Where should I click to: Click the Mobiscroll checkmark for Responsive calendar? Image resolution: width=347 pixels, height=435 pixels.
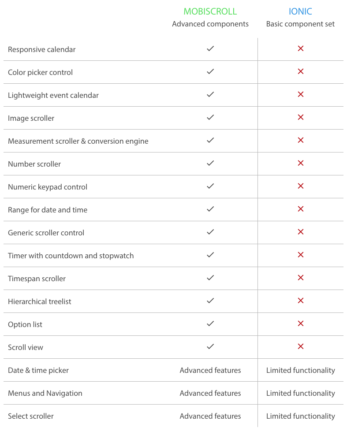point(210,48)
